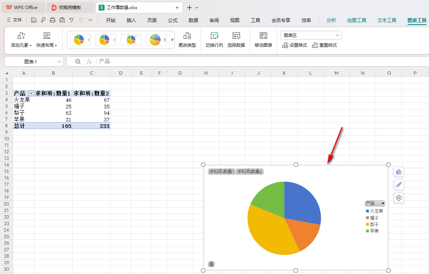Click the 值 field button in chart

click(x=211, y=264)
